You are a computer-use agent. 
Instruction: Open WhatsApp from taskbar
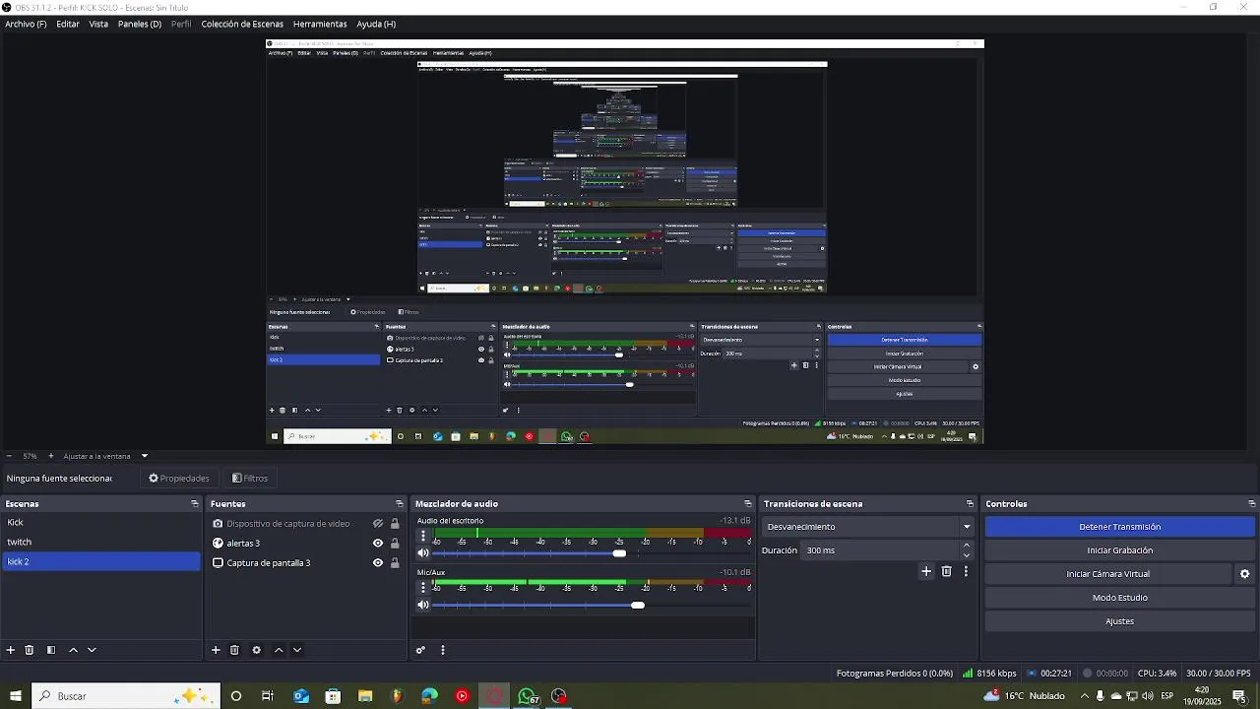pos(528,696)
